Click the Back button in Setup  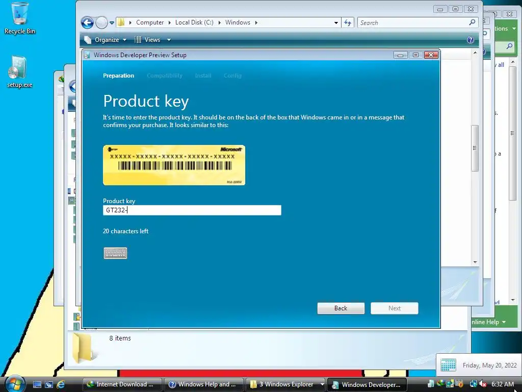pos(341,308)
